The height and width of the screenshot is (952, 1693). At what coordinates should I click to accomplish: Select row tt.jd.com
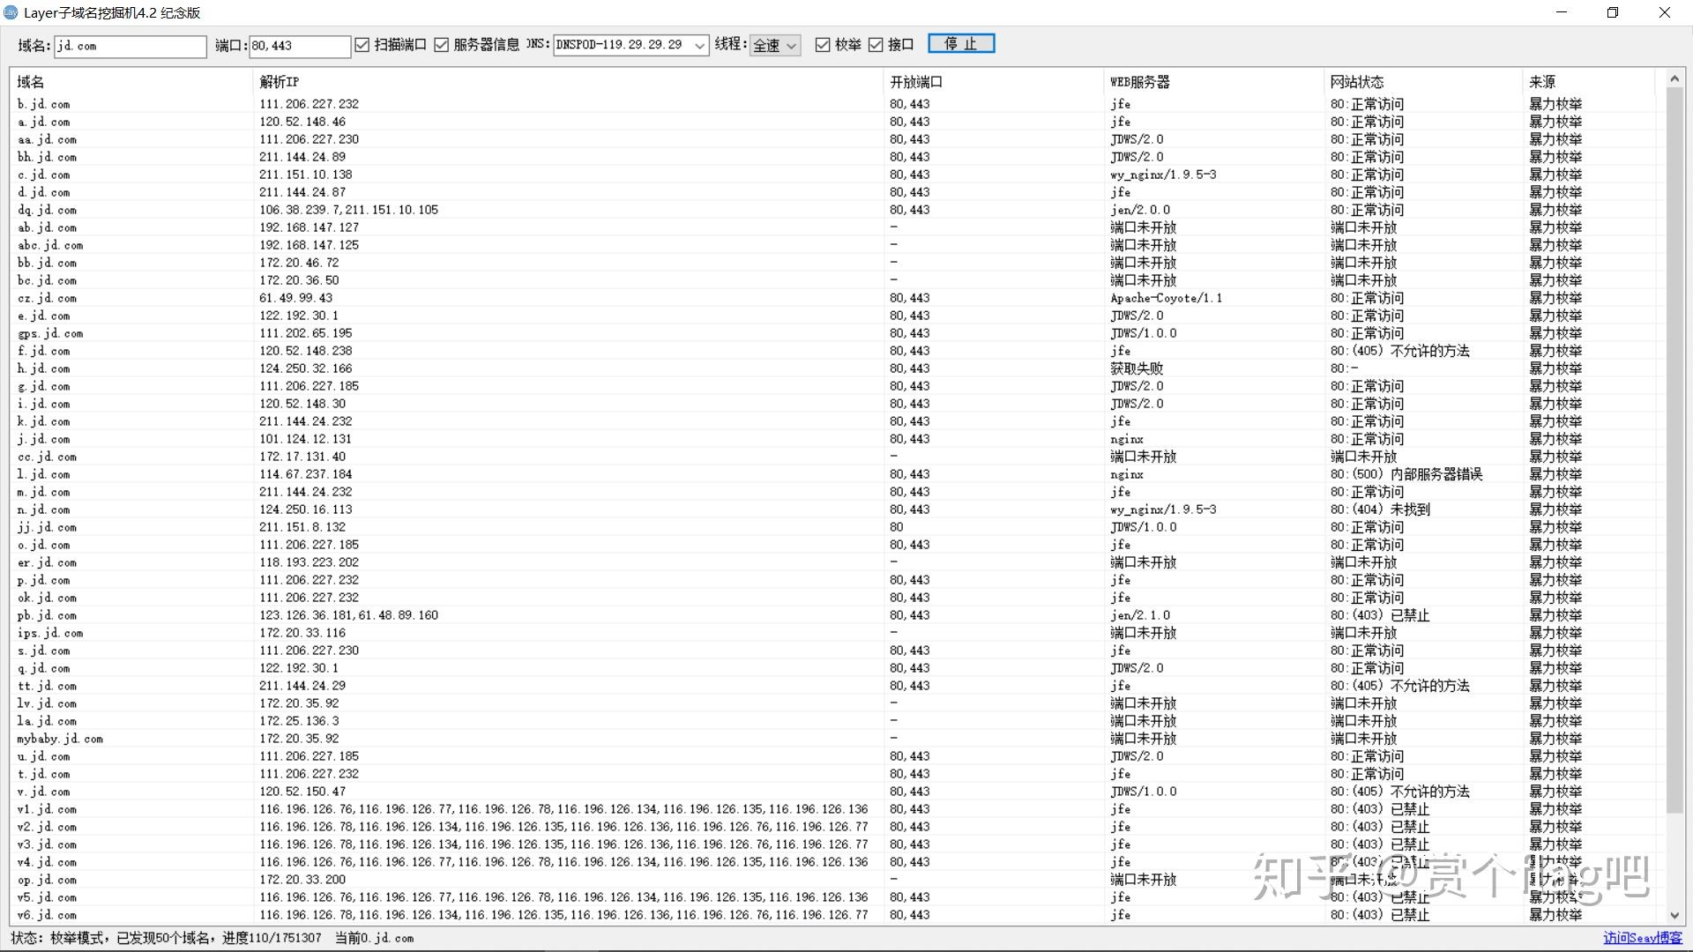[x=833, y=686]
